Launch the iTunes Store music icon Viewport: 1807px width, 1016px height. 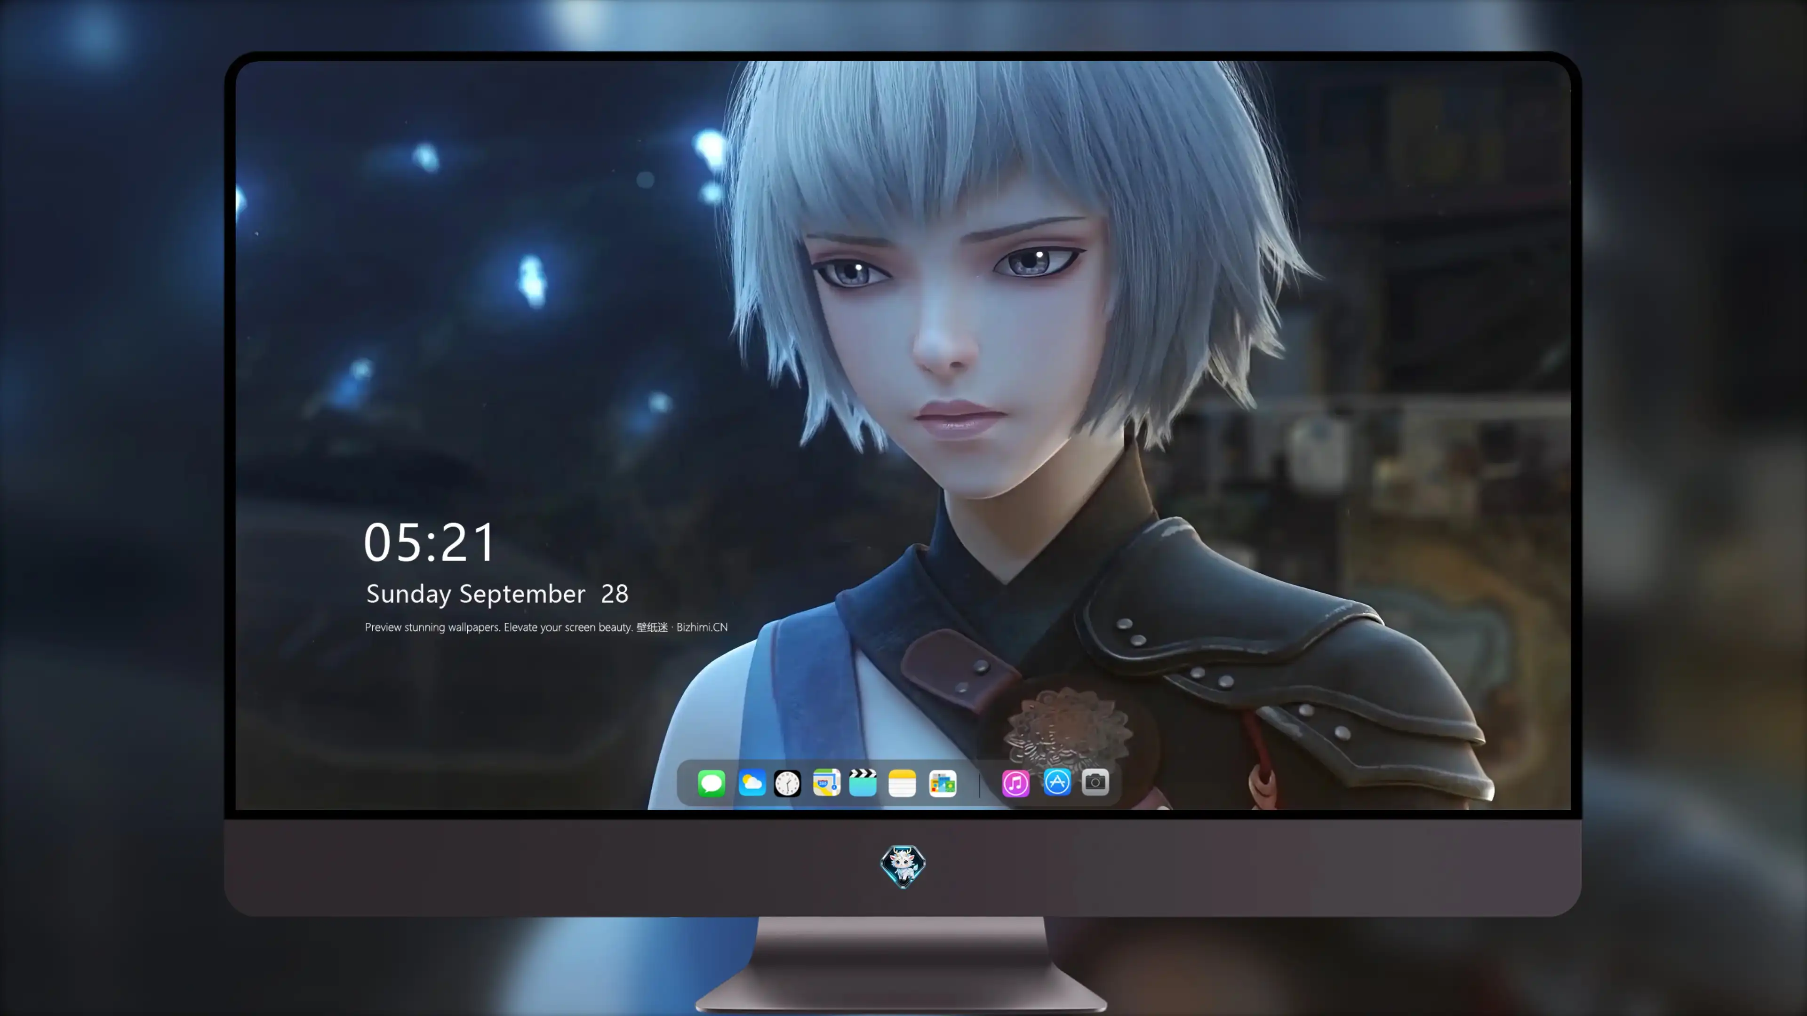1016,783
